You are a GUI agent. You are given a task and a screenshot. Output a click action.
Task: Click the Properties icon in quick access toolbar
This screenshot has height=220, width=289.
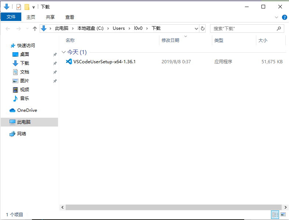click(19, 7)
